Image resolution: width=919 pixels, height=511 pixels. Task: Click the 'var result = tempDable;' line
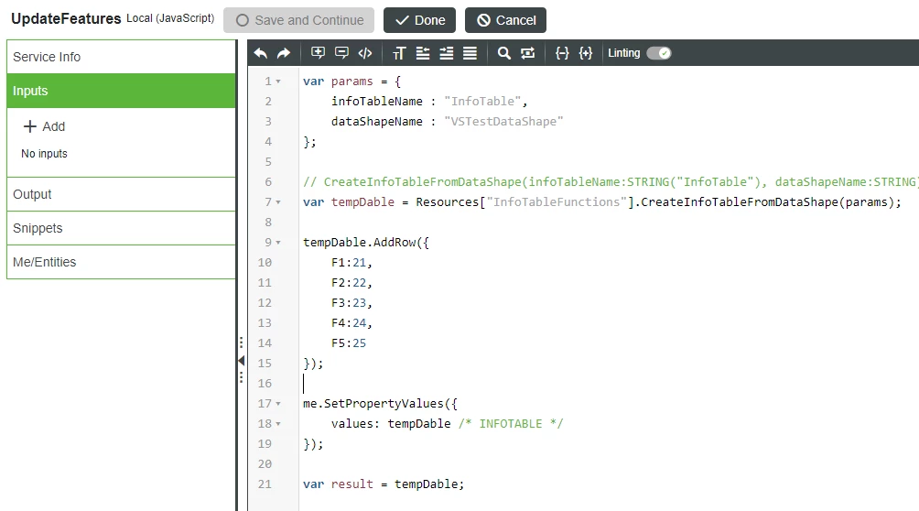(384, 484)
